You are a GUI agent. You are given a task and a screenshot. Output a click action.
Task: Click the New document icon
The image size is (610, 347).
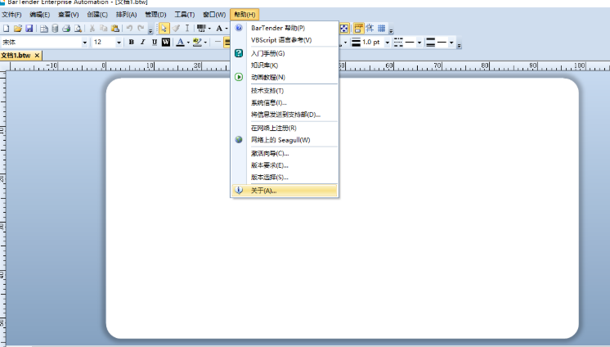click(x=6, y=29)
